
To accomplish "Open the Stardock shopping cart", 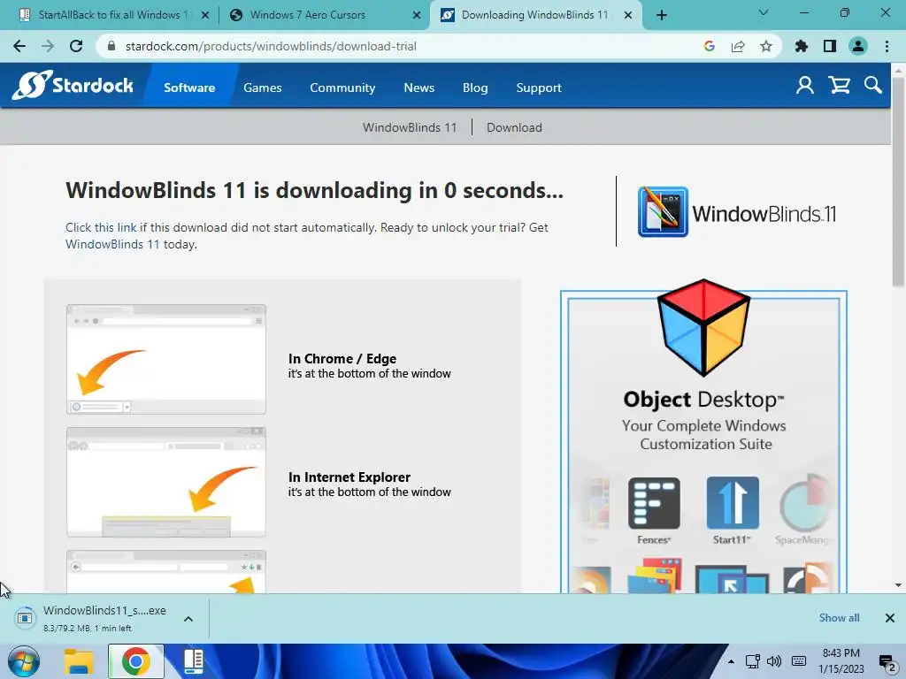I will (x=839, y=86).
